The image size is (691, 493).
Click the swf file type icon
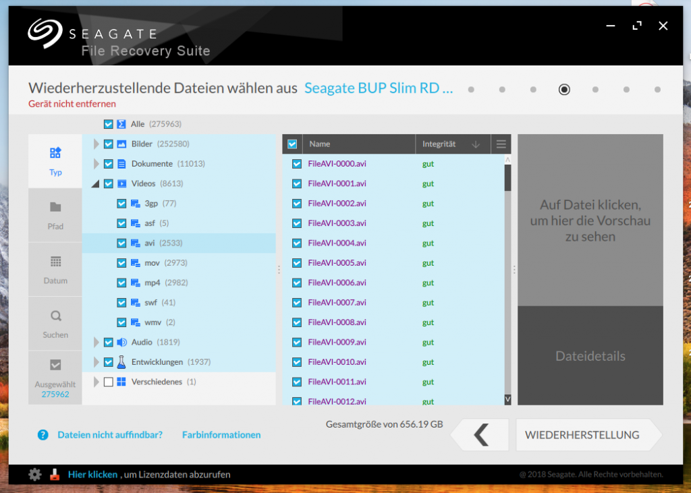pyautogui.click(x=135, y=303)
